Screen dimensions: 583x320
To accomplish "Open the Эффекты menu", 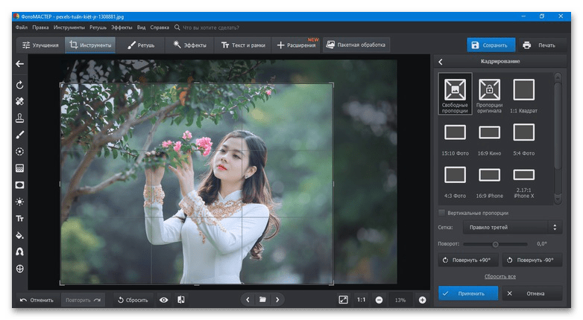I will coord(122,28).
